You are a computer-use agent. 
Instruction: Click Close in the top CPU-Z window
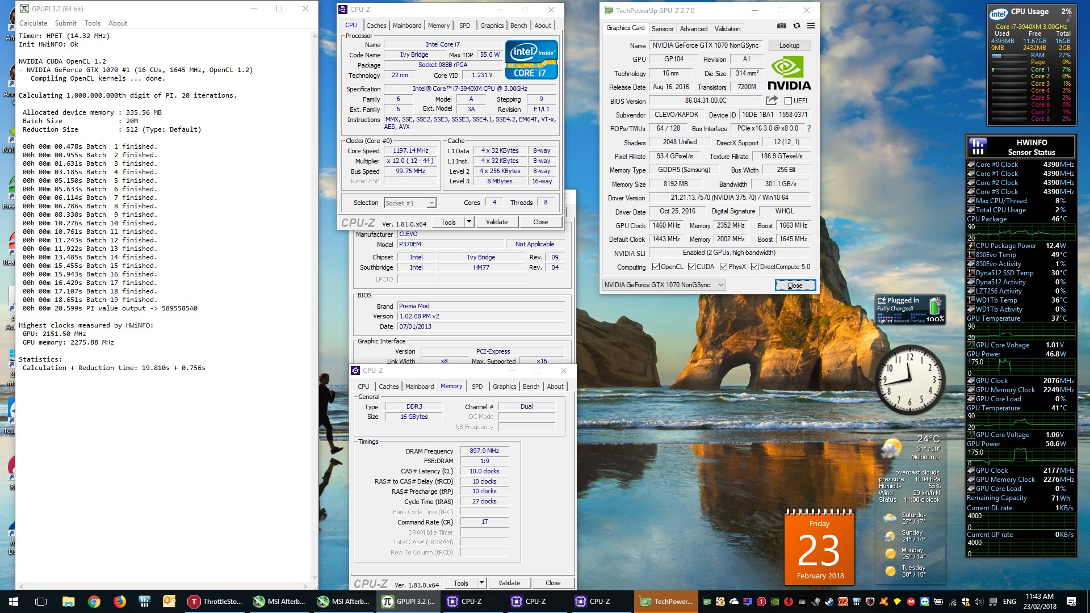tap(540, 222)
